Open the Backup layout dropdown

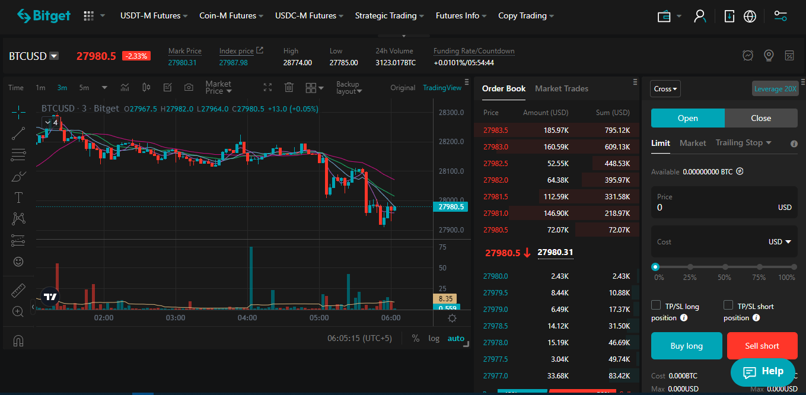[349, 88]
